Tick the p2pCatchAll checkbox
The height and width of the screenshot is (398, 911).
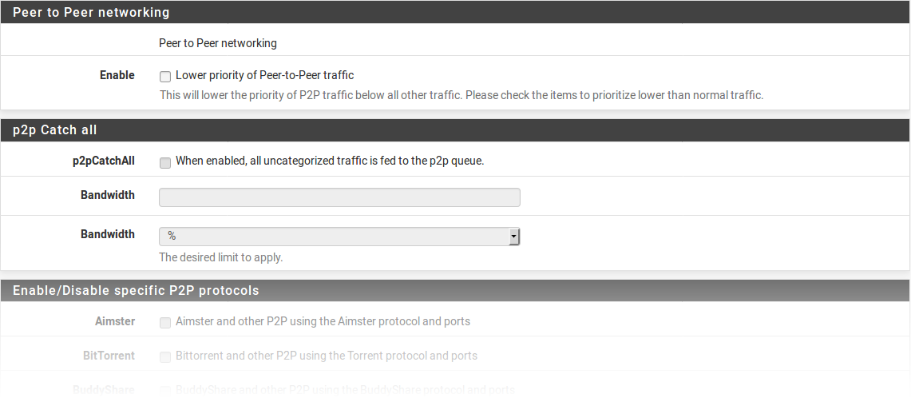click(165, 162)
